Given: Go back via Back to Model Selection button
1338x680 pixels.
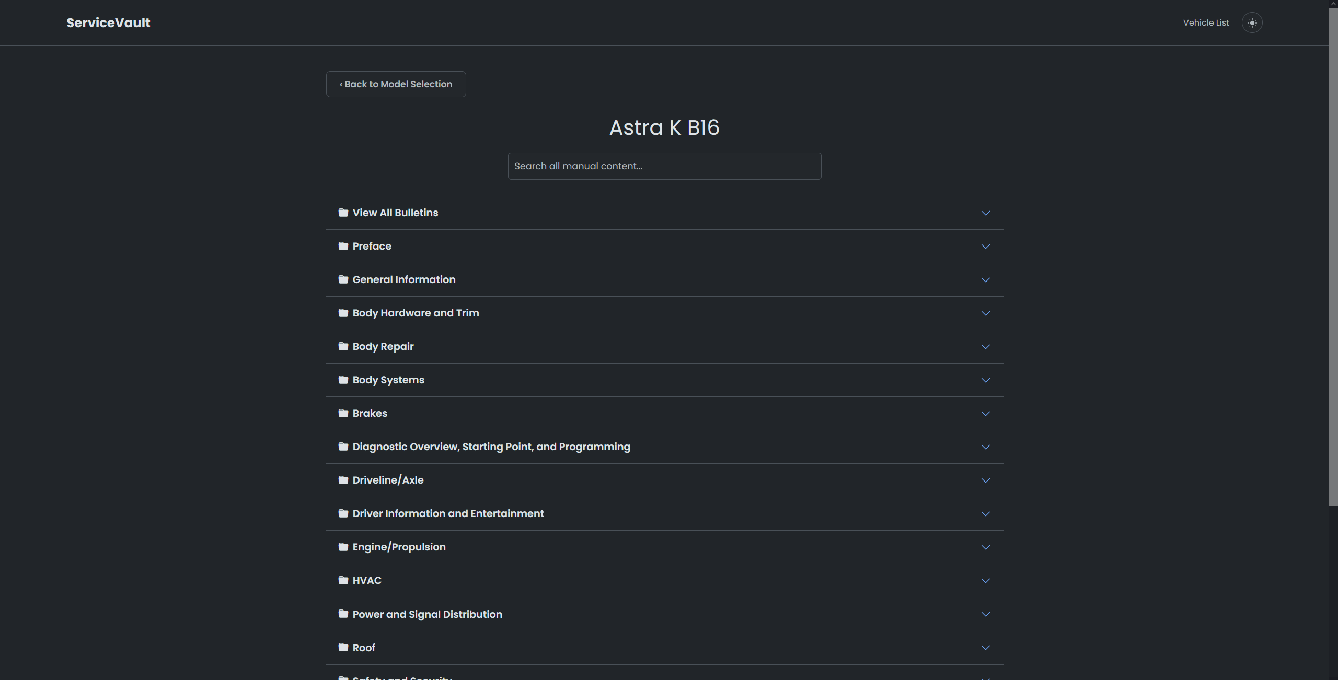Looking at the screenshot, I should point(396,84).
